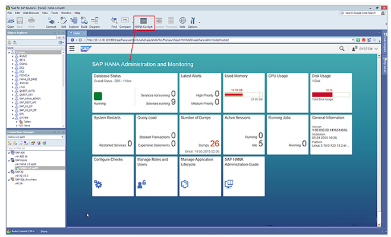Collapse the SAP HANA connection group
Viewport: 391px width, 237px height.
click(10, 161)
